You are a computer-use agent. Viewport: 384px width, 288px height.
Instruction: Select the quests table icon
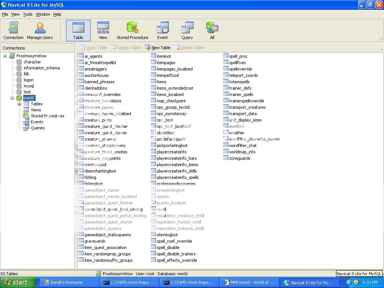pyautogui.click(x=153, y=196)
